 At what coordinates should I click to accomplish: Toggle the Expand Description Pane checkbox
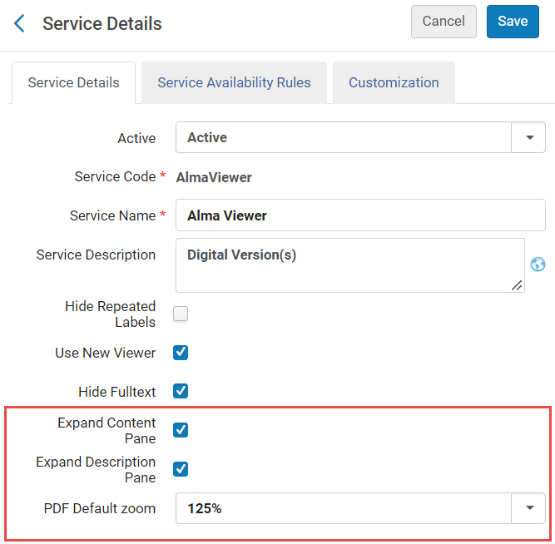[181, 469]
